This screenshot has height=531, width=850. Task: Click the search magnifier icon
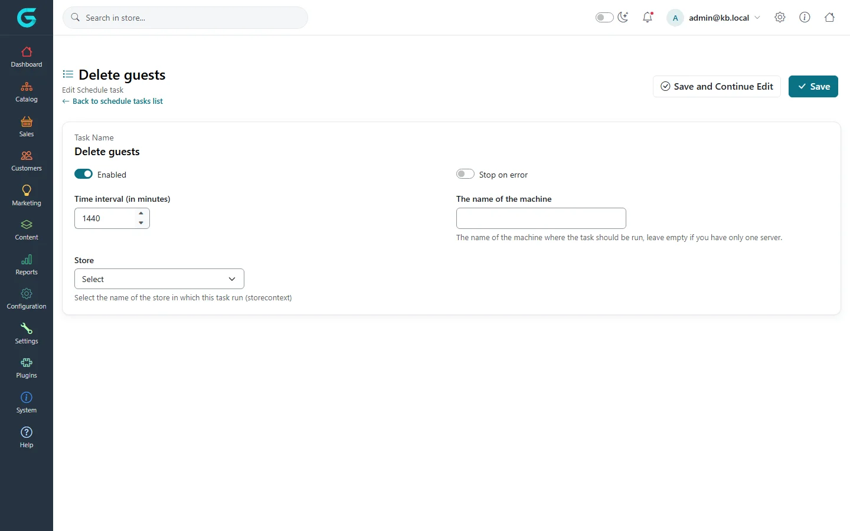pos(76,18)
